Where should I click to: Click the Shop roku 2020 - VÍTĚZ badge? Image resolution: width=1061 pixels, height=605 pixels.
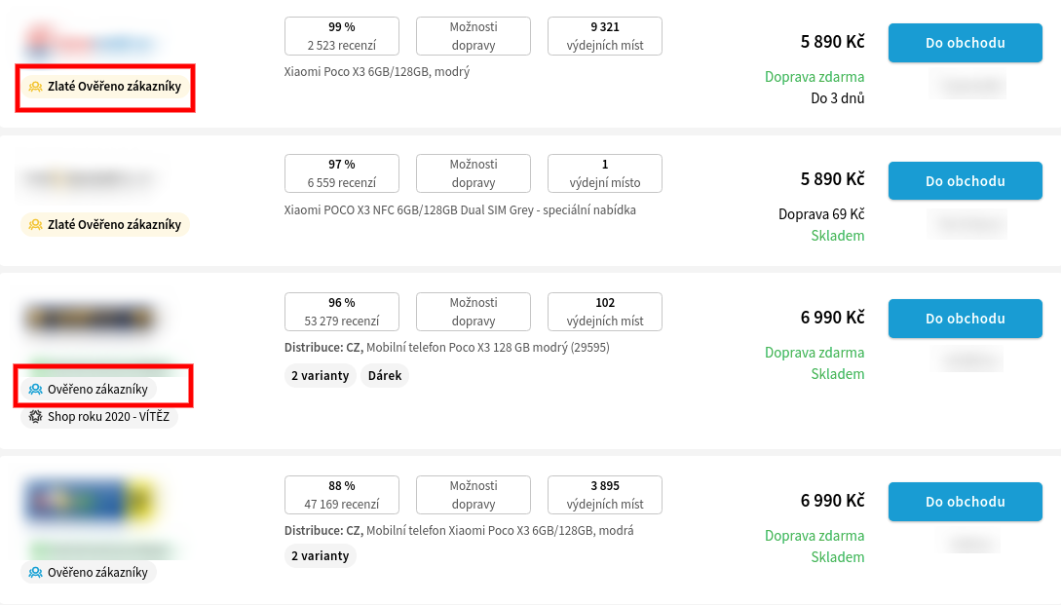pos(99,417)
